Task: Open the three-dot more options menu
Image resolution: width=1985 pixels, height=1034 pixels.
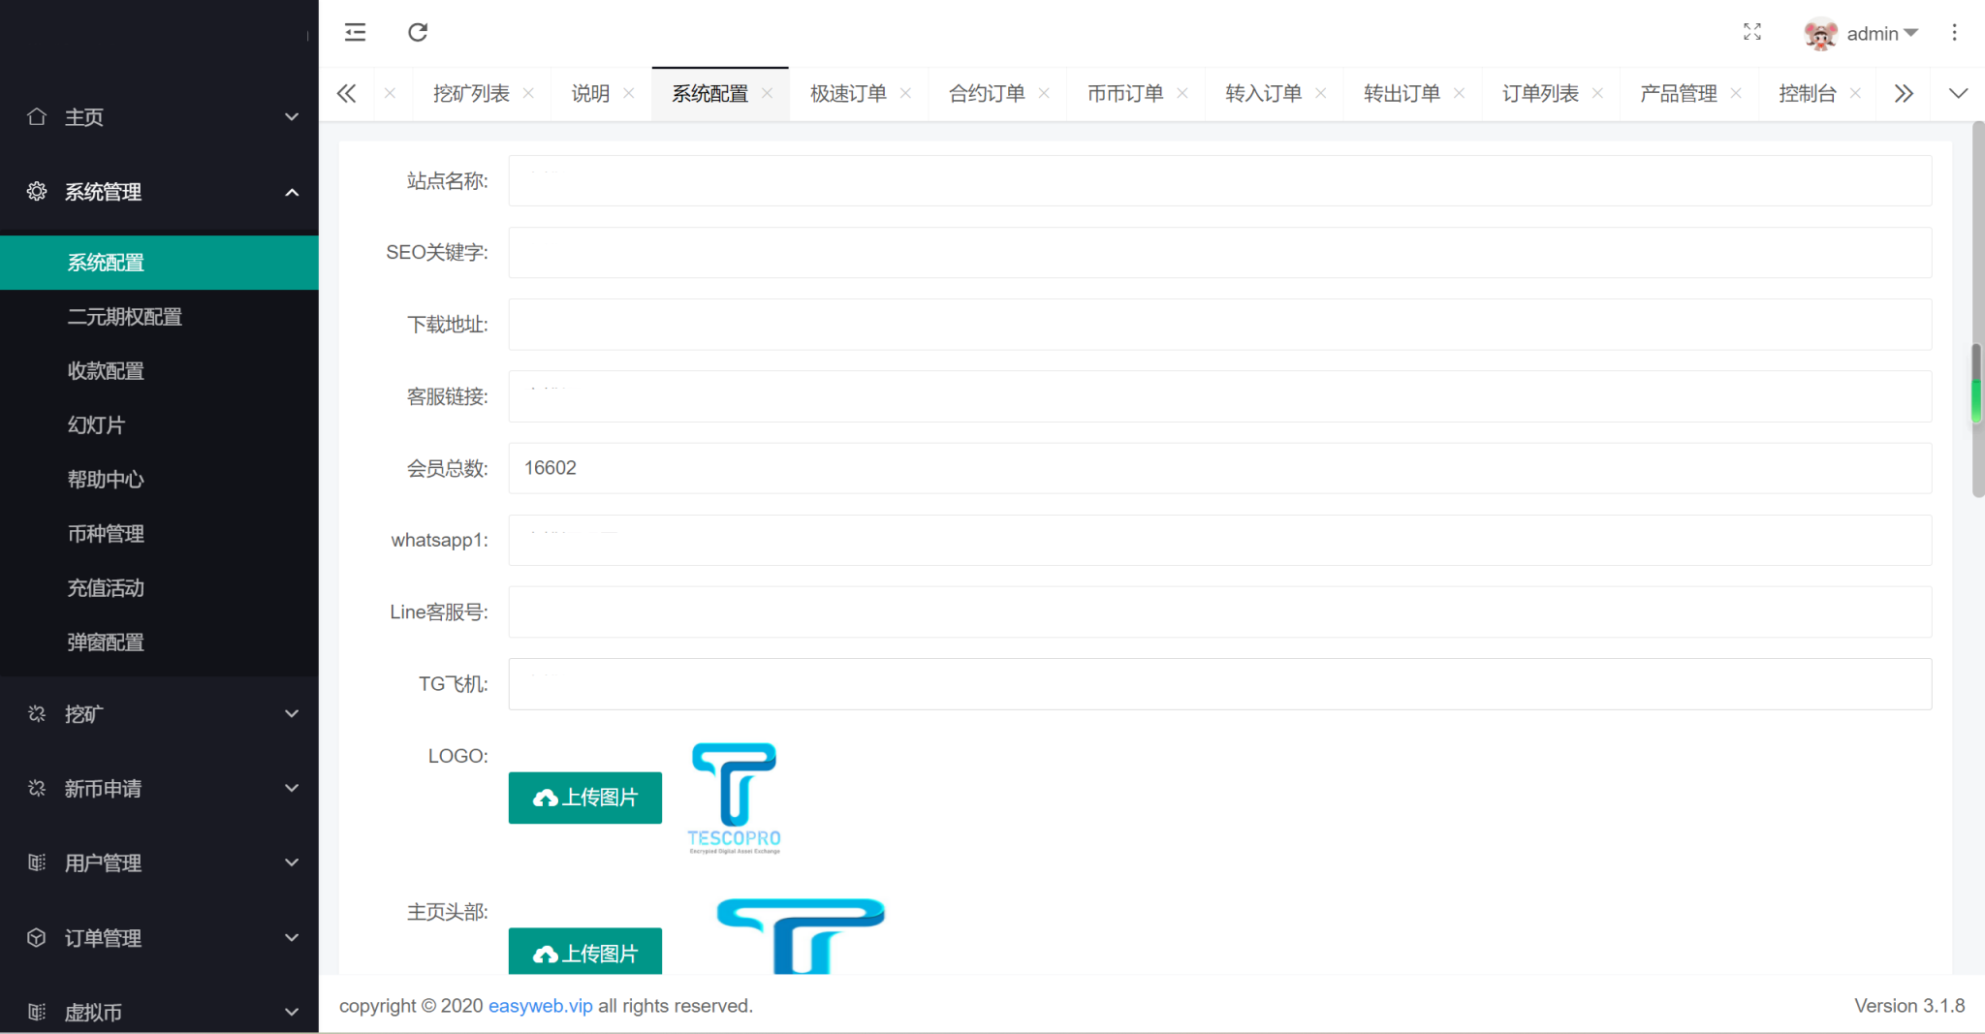Action: (x=1954, y=33)
